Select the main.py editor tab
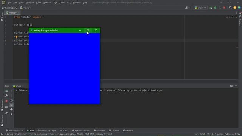 [12, 13]
